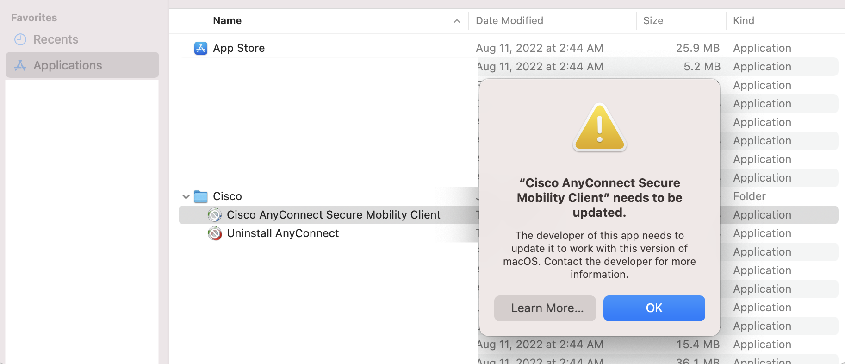845x364 pixels.
Task: Click the App Store application icon
Action: click(x=201, y=48)
